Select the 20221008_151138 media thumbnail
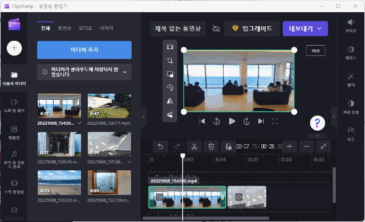 (109, 144)
